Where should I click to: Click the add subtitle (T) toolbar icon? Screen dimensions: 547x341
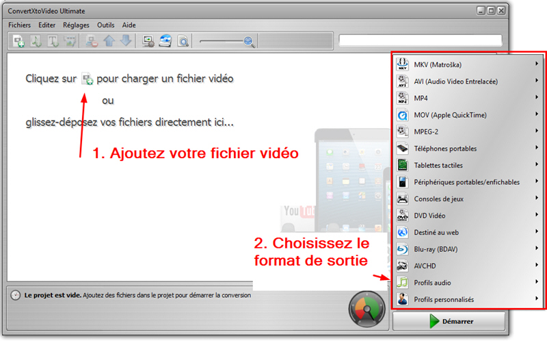click(53, 41)
